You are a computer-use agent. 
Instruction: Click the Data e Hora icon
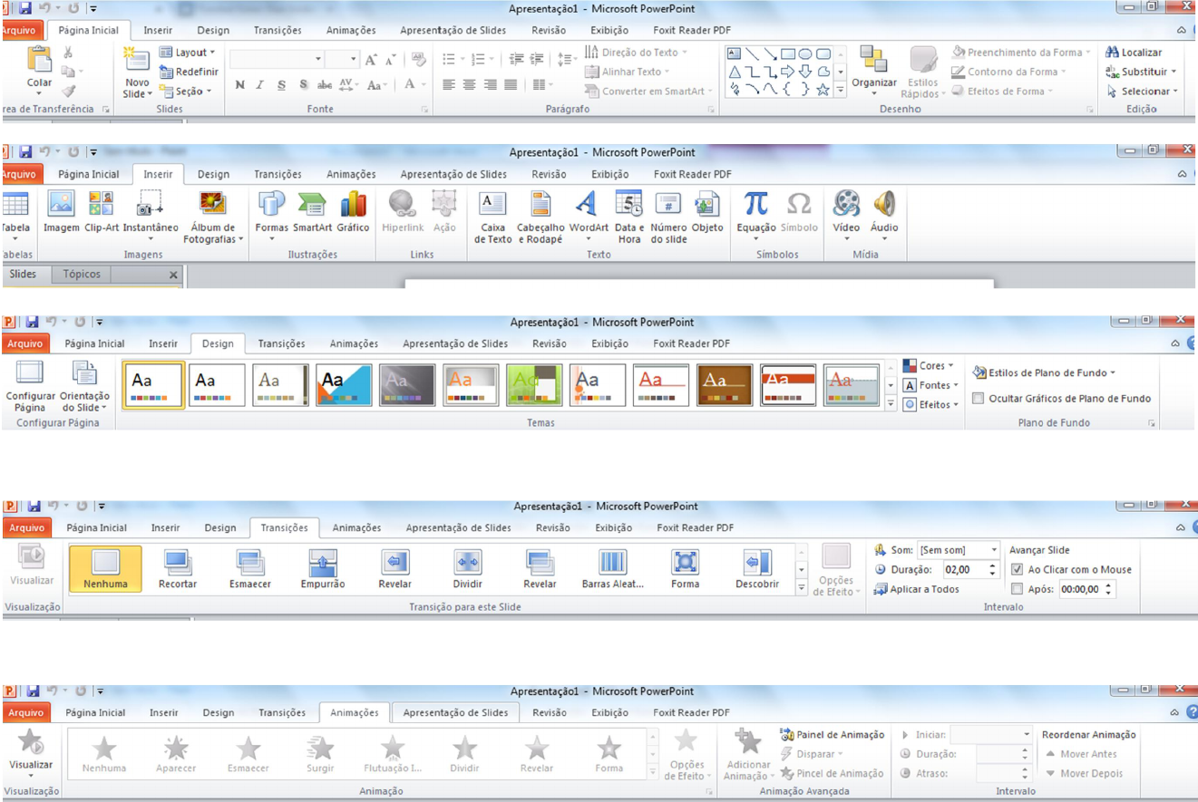pos(628,204)
